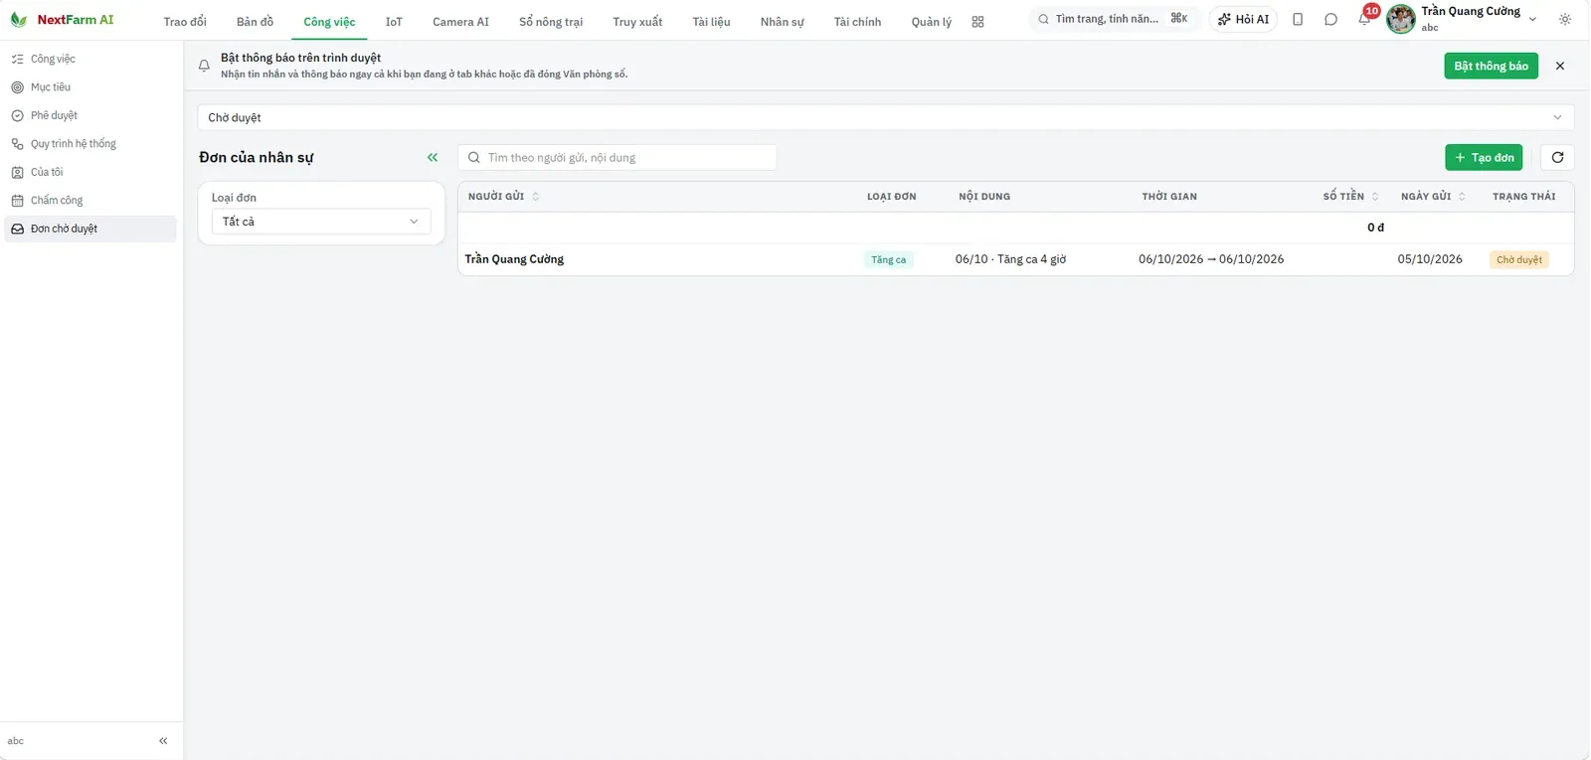Open the Trần Quang Cường request row
The height and width of the screenshot is (760, 1591).
[1015, 259]
